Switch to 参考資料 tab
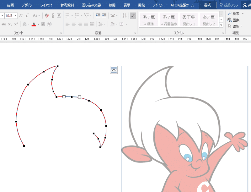The height and width of the screenshot is (192, 251). point(67,5)
